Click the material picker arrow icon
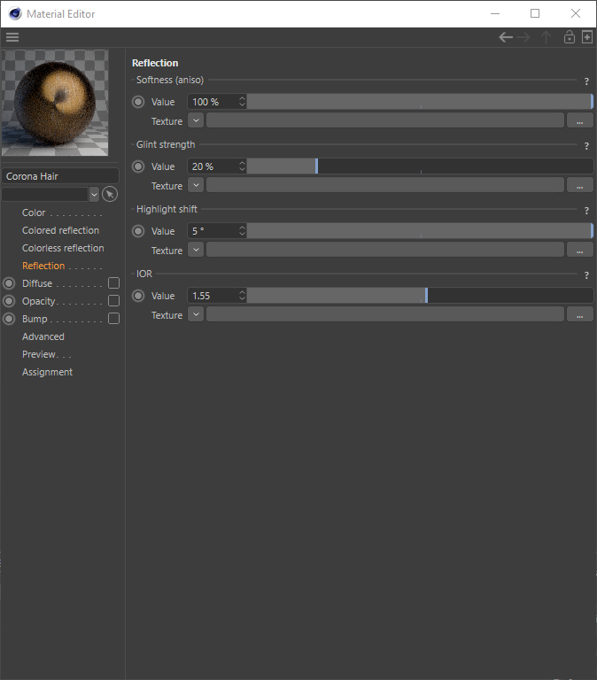597x680 pixels. click(110, 194)
